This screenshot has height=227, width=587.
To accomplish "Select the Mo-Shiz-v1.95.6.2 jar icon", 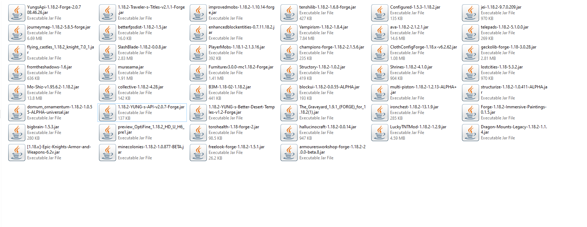I will 16,93.
